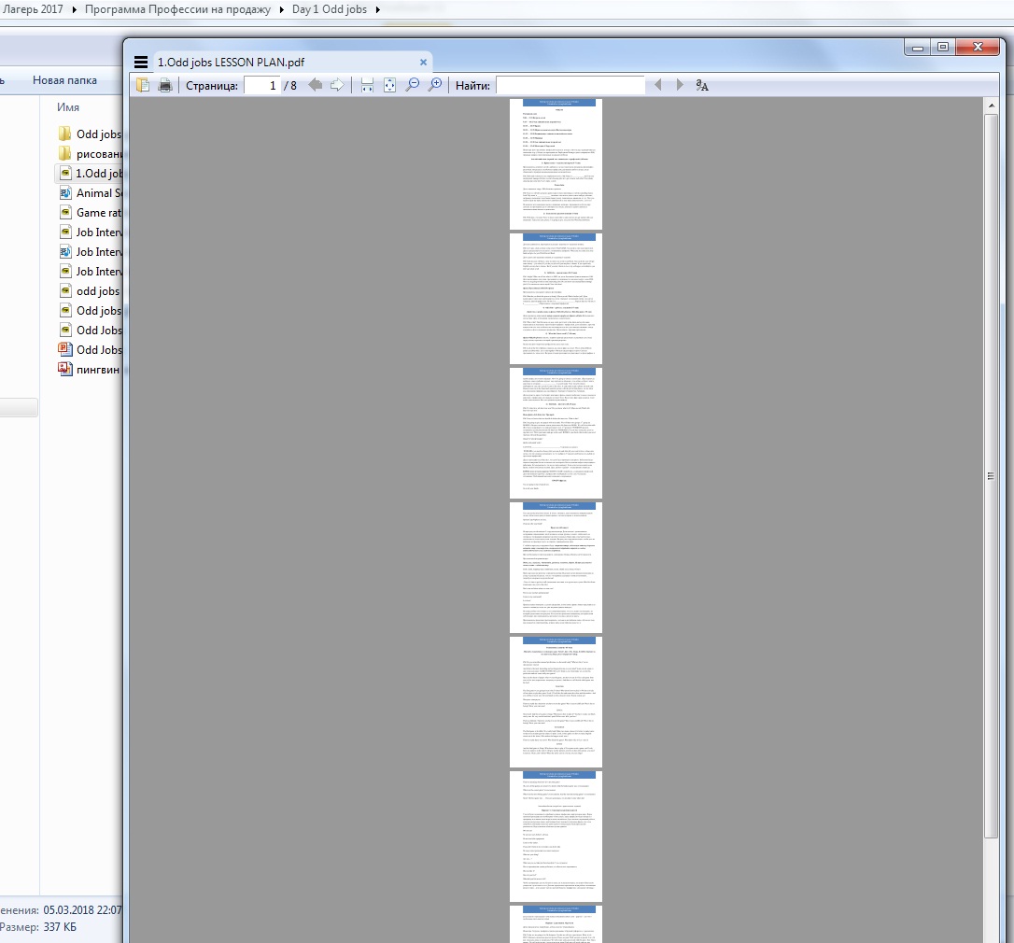Open page 4 of the PDF document
Screen dimensions: 1014x943
coord(556,568)
